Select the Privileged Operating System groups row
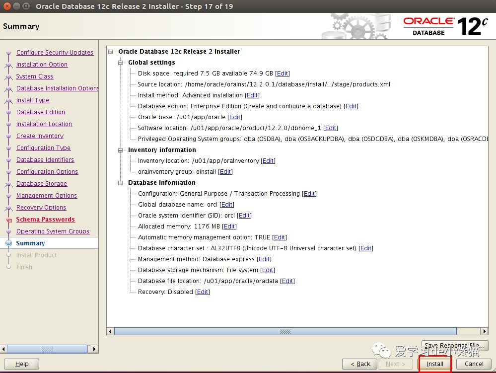This screenshot has height=373, width=496. click(x=313, y=139)
